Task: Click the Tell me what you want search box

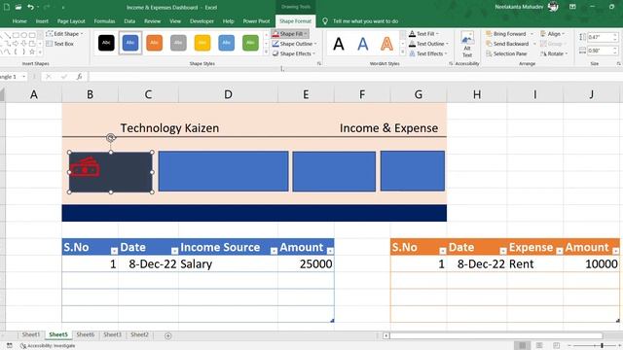Action: 365,21
